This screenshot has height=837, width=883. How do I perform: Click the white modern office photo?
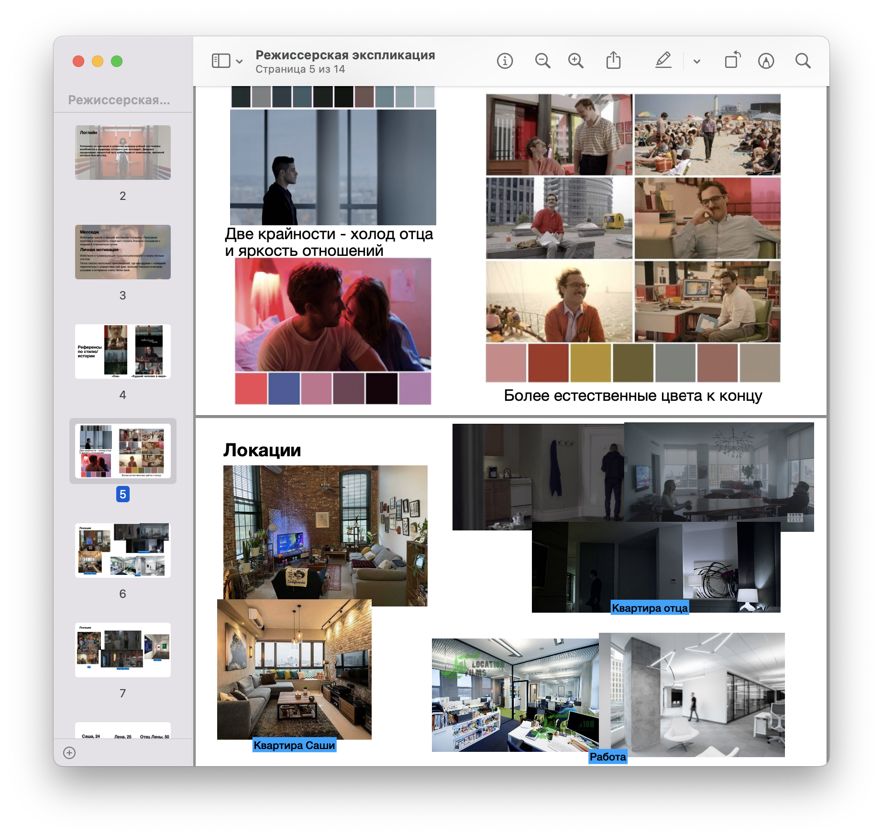(x=692, y=694)
